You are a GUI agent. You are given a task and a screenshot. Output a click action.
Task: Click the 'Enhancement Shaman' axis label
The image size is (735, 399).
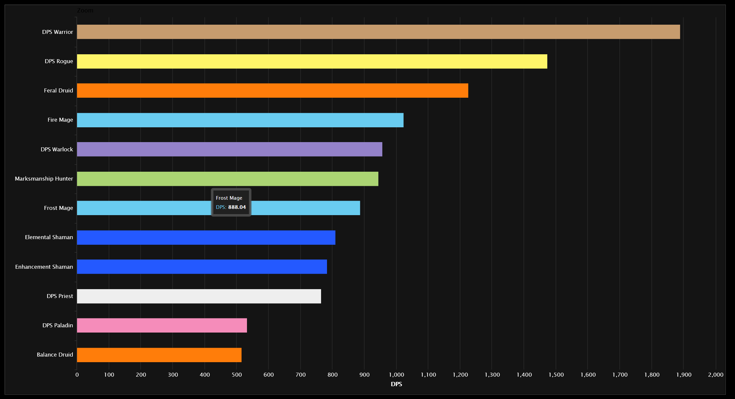(x=44, y=267)
